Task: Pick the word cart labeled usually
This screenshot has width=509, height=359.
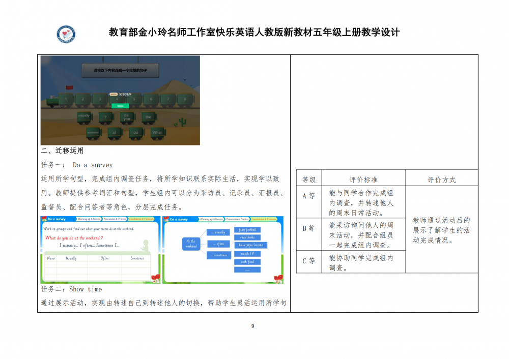Action: 84,117
